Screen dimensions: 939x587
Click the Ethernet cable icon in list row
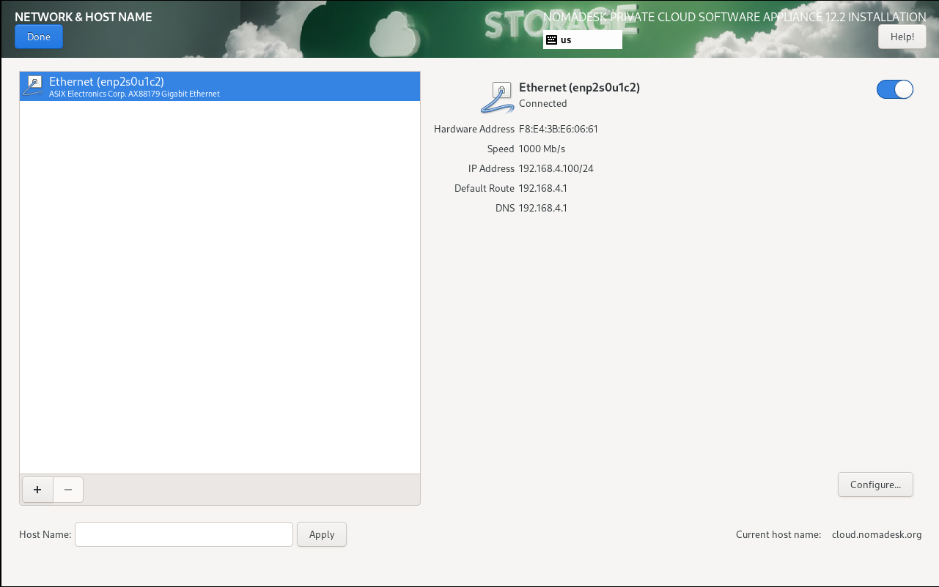(x=33, y=86)
